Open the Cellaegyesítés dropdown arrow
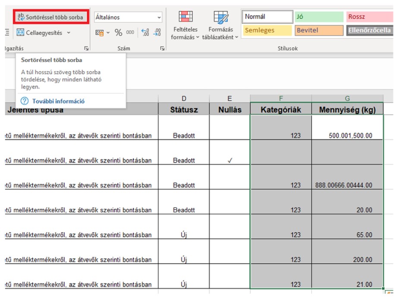Screen dimensions: 399x299 tap(69, 33)
